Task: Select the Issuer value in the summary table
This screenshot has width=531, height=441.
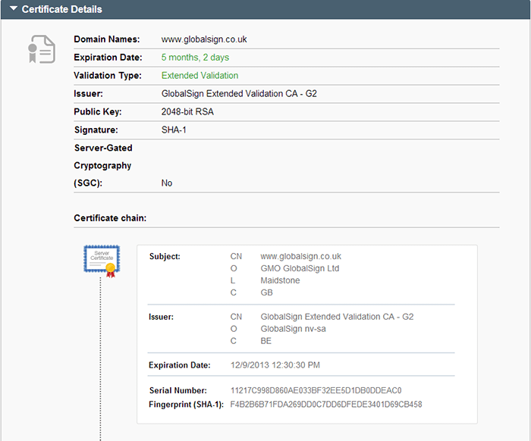Action: tap(239, 94)
